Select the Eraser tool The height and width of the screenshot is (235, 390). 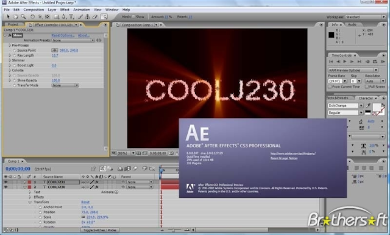pos(95,16)
